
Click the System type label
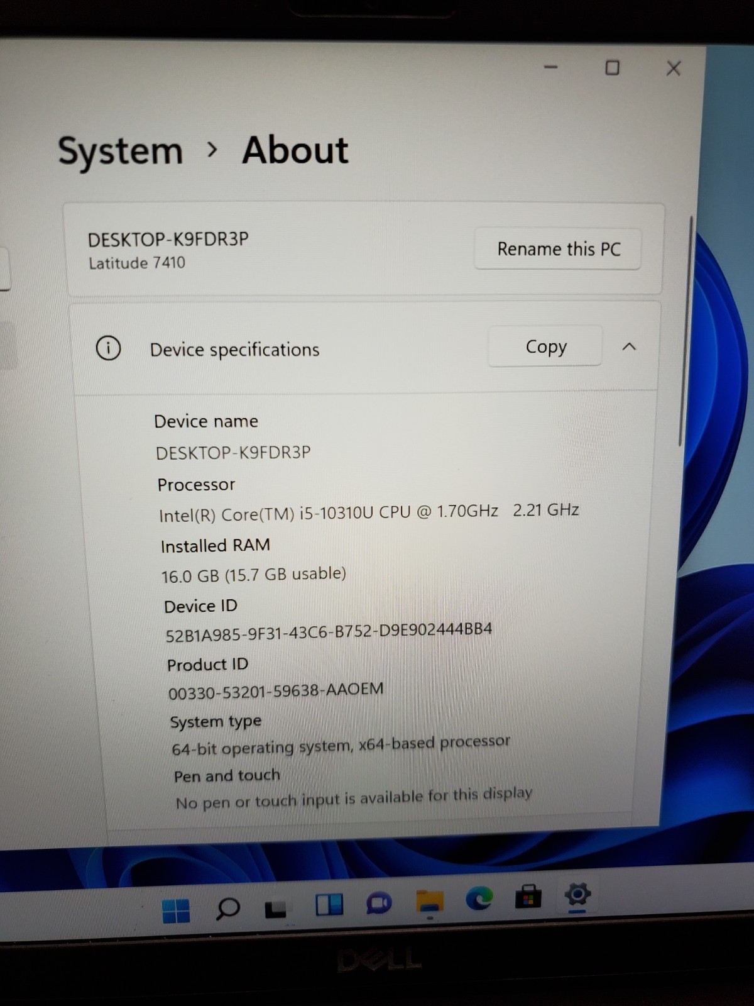tap(216, 722)
